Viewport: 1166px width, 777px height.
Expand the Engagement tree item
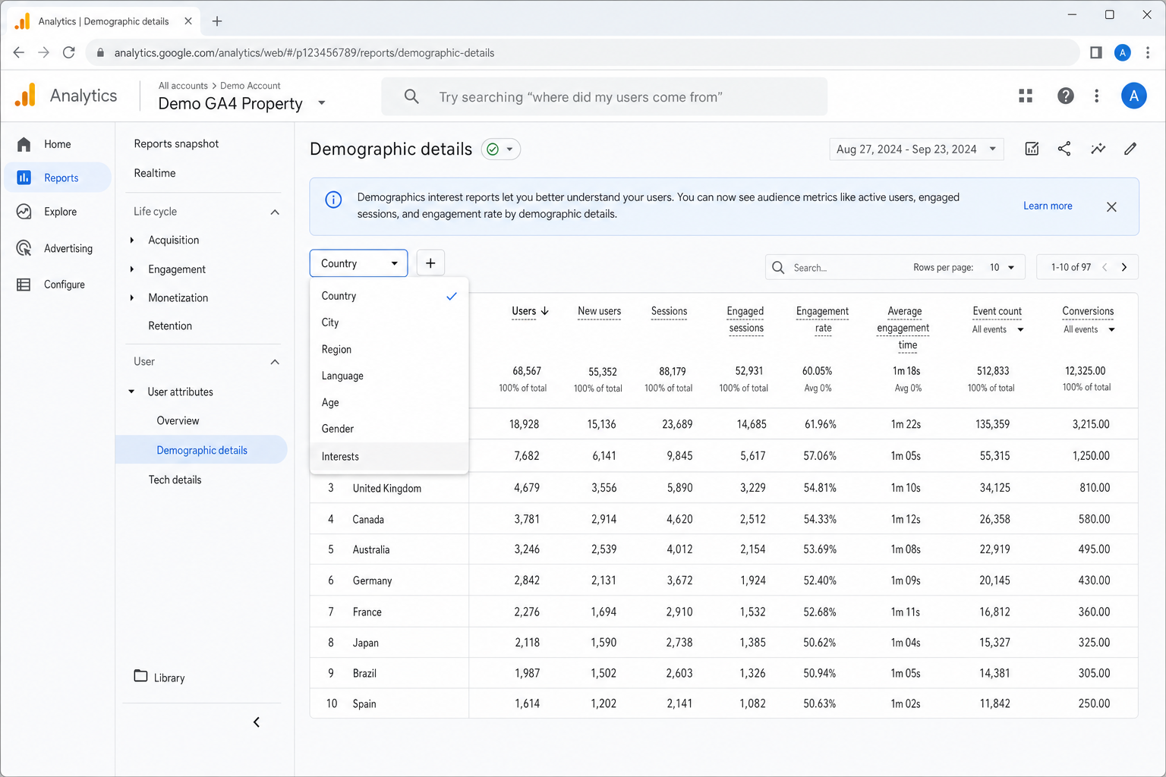(132, 269)
